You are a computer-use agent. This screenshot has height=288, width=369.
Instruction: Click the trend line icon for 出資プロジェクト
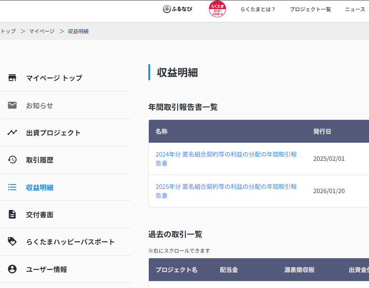(12, 133)
